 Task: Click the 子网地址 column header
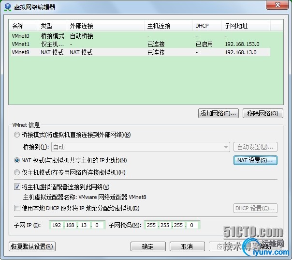246,26
